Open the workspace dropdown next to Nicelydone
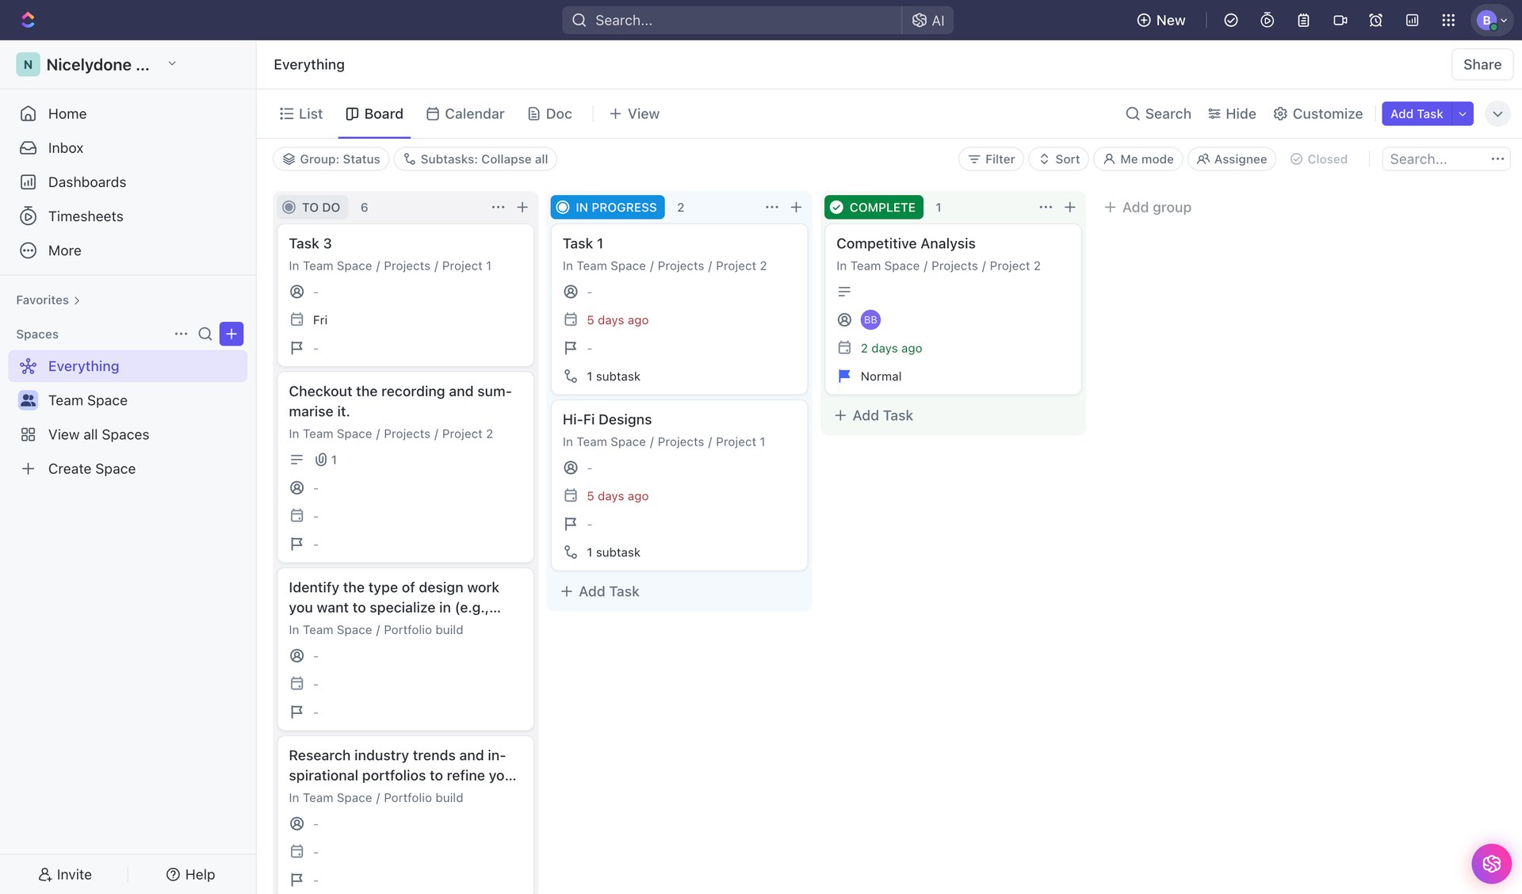This screenshot has height=894, width=1522. tap(172, 64)
